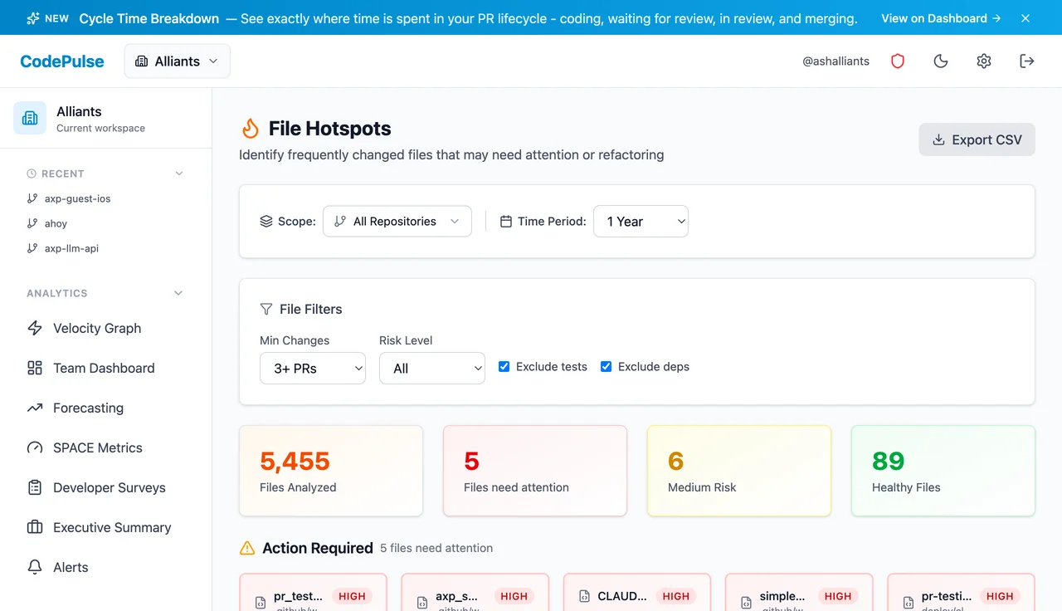1062x611 pixels.
Task: Click the Scope layers icon
Action: 266,222
